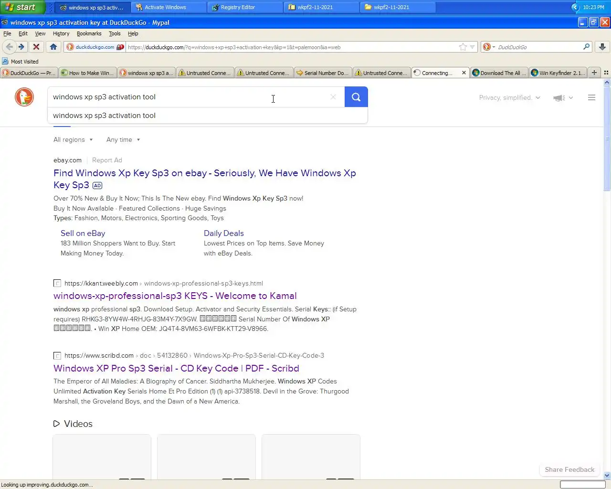611x489 pixels.
Task: Open the Daily Deals link
Action: (x=223, y=233)
